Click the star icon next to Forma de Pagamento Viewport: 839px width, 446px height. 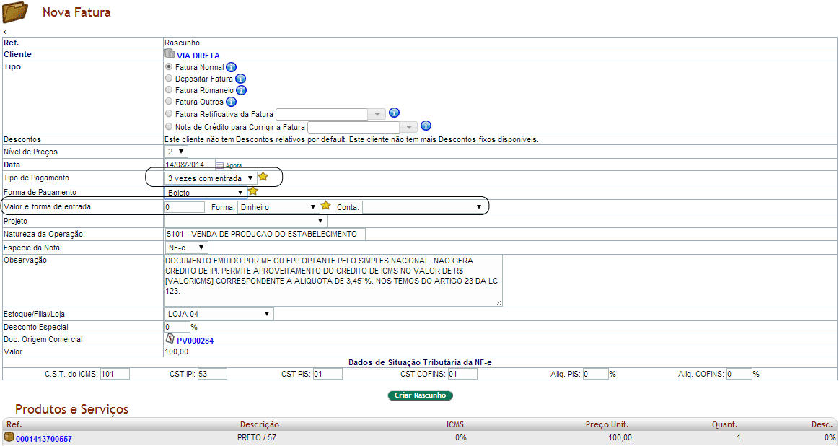(x=253, y=191)
